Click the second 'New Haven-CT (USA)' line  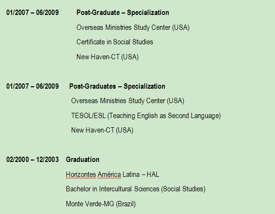102,130
